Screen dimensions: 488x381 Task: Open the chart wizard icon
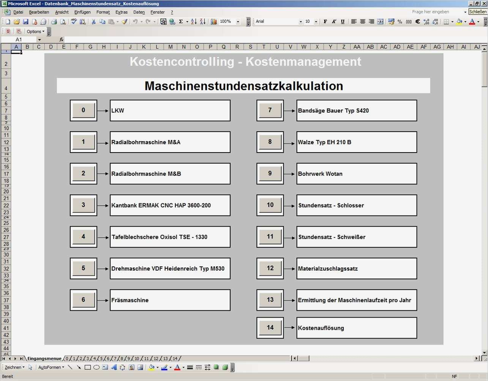tap(213, 22)
